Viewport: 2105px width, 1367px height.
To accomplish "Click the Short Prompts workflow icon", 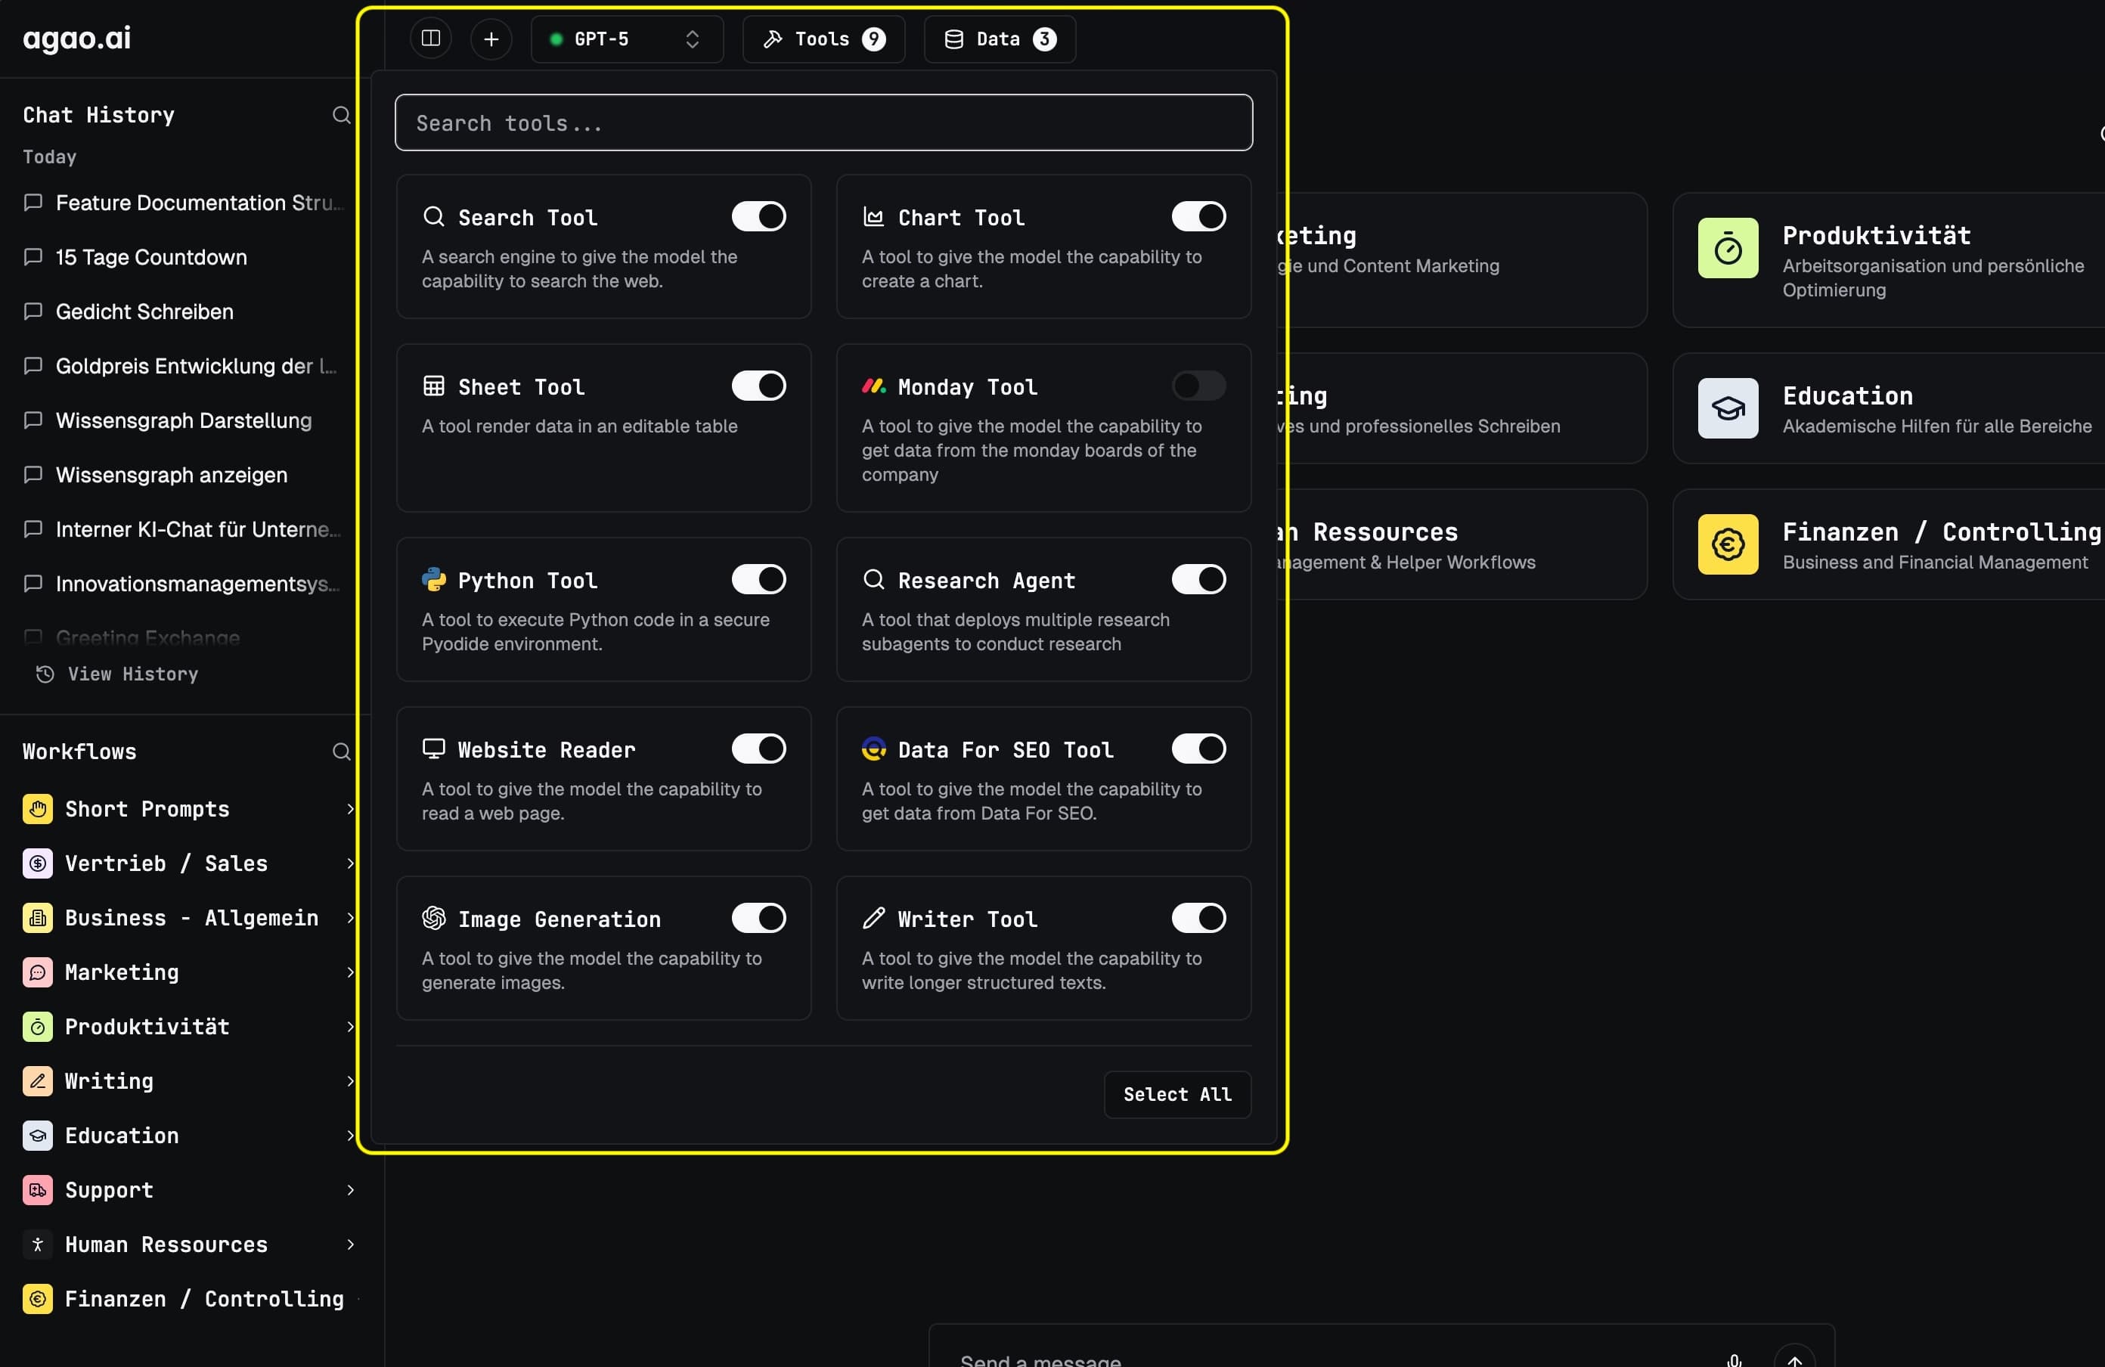I will click(37, 809).
